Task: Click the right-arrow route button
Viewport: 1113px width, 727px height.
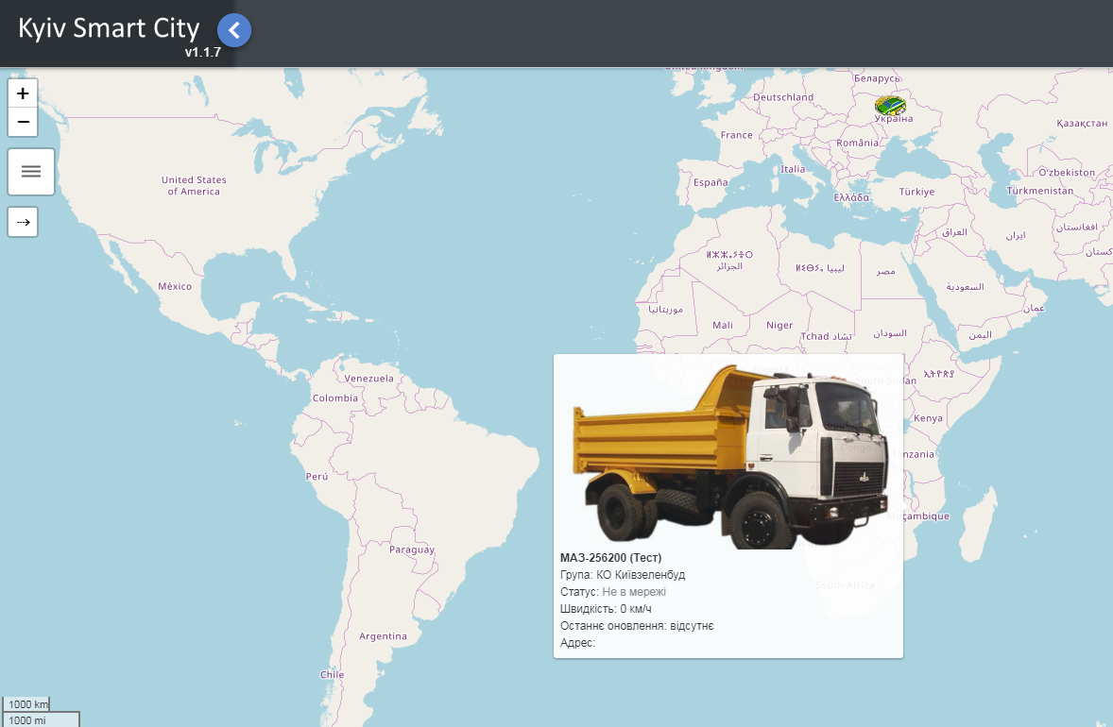Action: pyautogui.click(x=23, y=222)
